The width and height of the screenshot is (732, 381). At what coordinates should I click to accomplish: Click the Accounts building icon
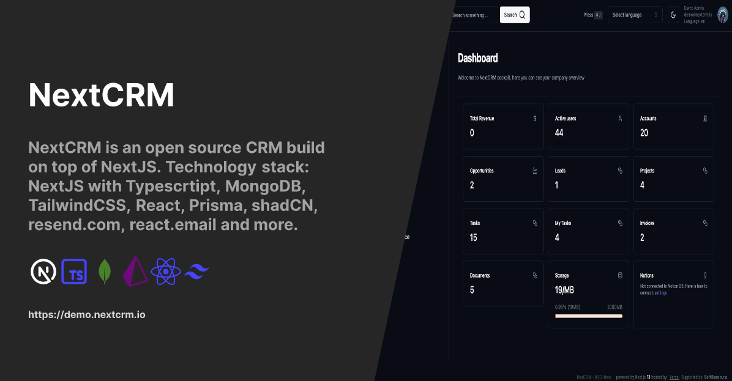tap(705, 118)
